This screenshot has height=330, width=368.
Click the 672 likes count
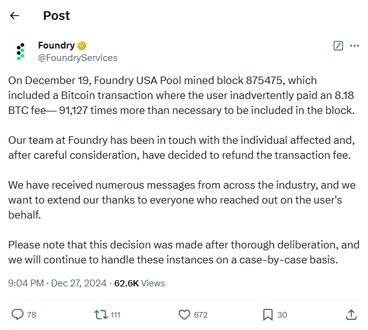201,314
